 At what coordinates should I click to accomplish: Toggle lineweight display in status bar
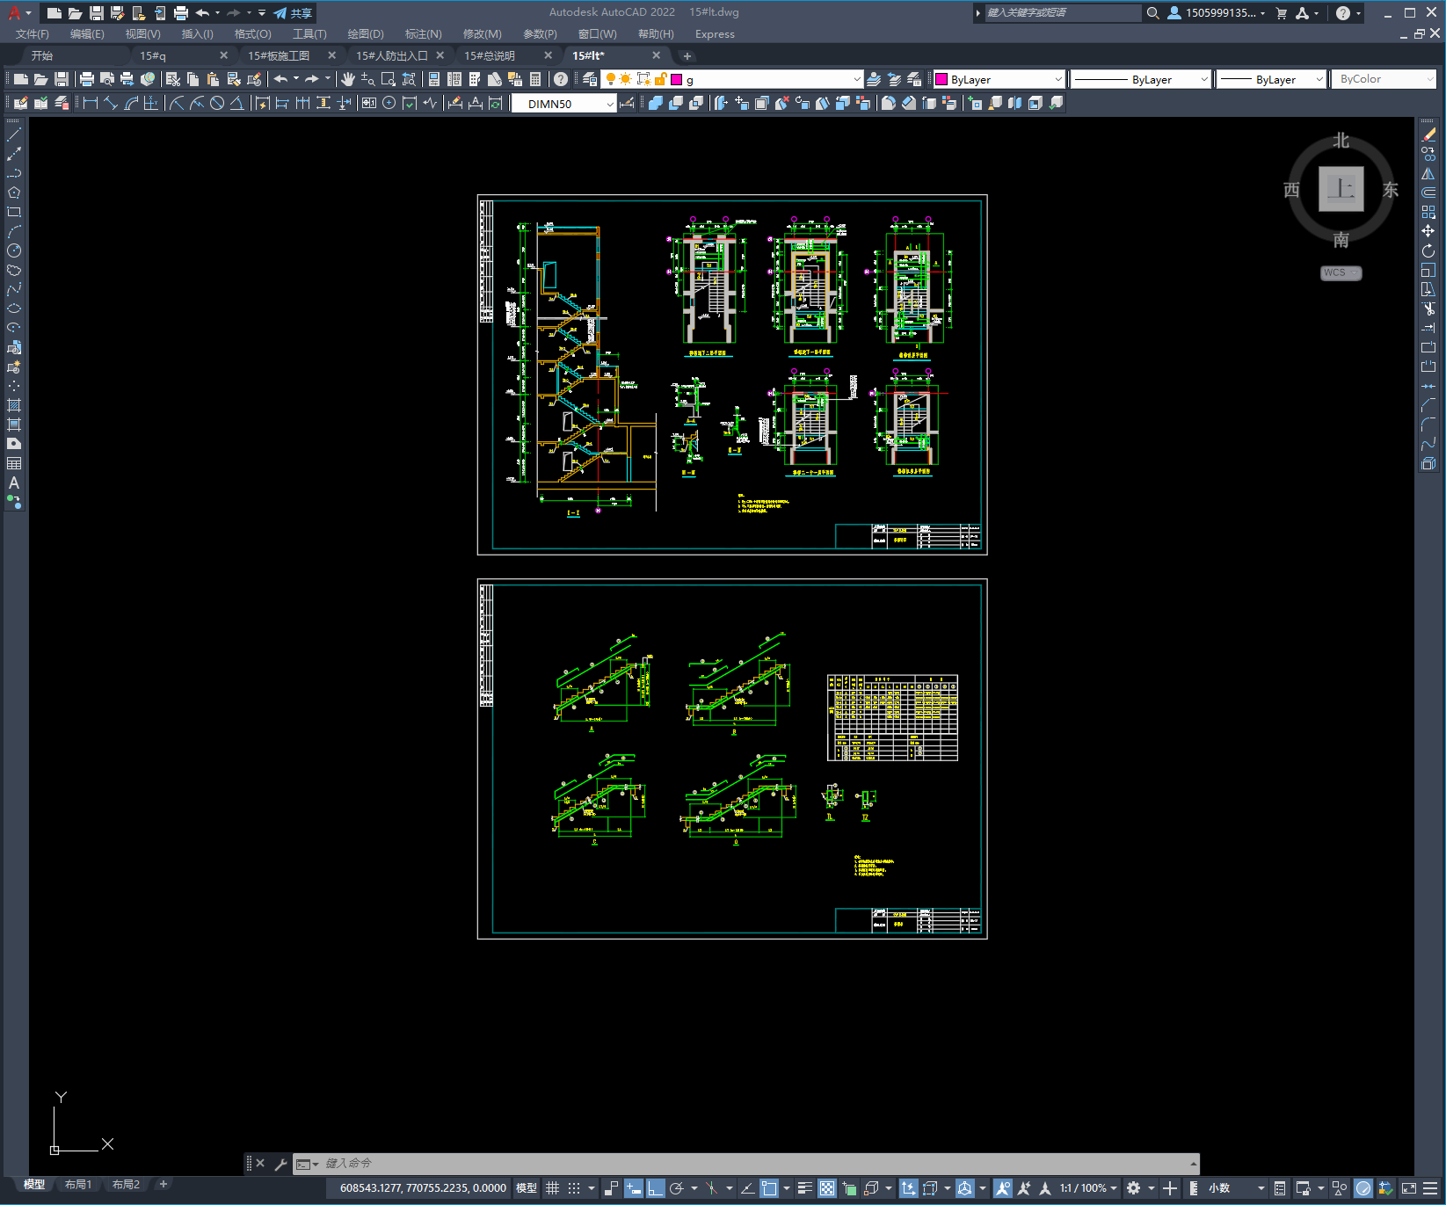pyautogui.click(x=804, y=1188)
